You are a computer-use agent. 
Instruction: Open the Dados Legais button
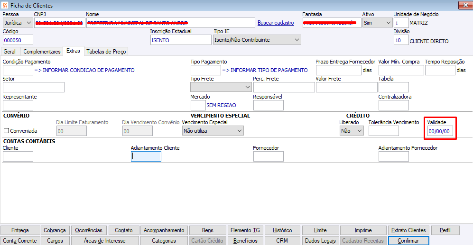tap(320, 240)
